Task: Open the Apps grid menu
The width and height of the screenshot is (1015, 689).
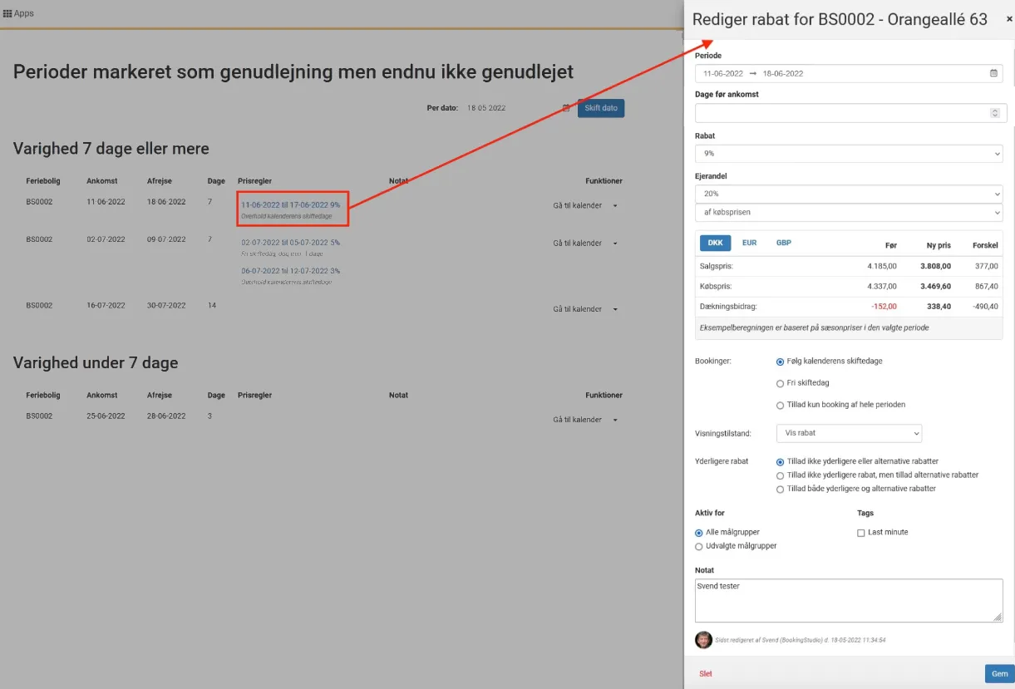Action: [x=18, y=13]
